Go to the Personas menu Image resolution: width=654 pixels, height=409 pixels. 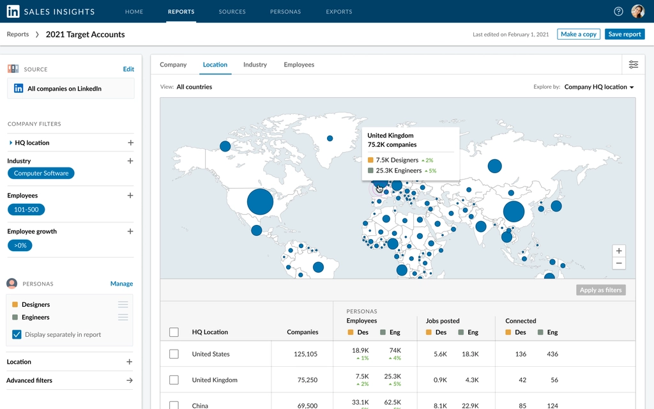pyautogui.click(x=285, y=12)
